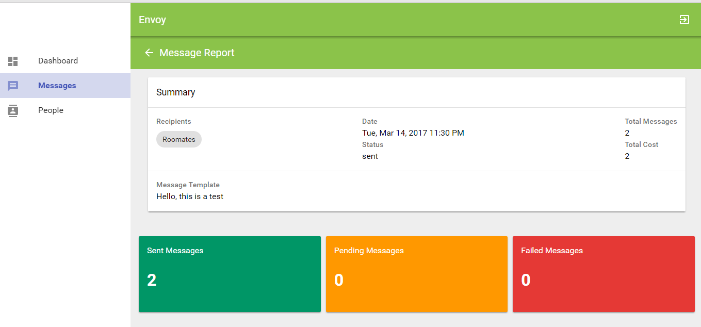Open the Dashboard menu item
Screen dimensions: 701x327
[x=58, y=61]
